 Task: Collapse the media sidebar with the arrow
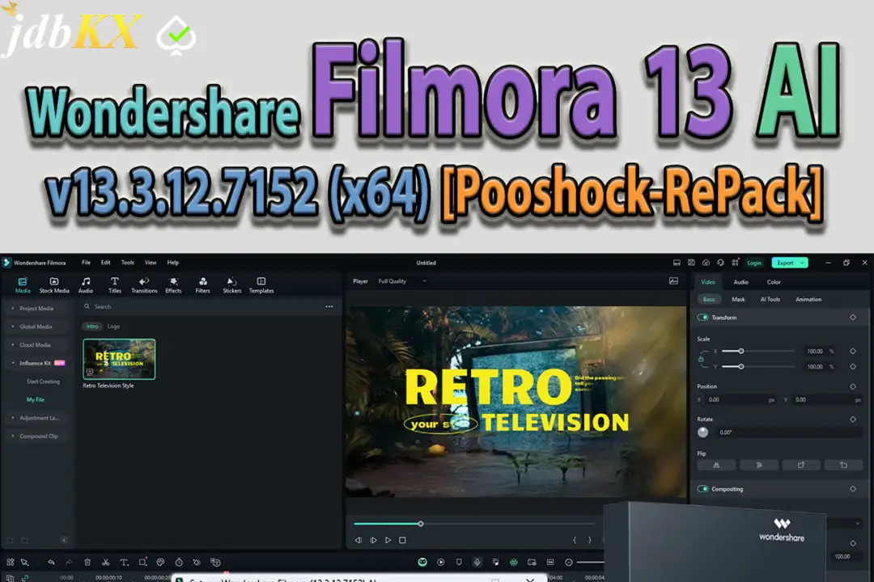coord(64,540)
